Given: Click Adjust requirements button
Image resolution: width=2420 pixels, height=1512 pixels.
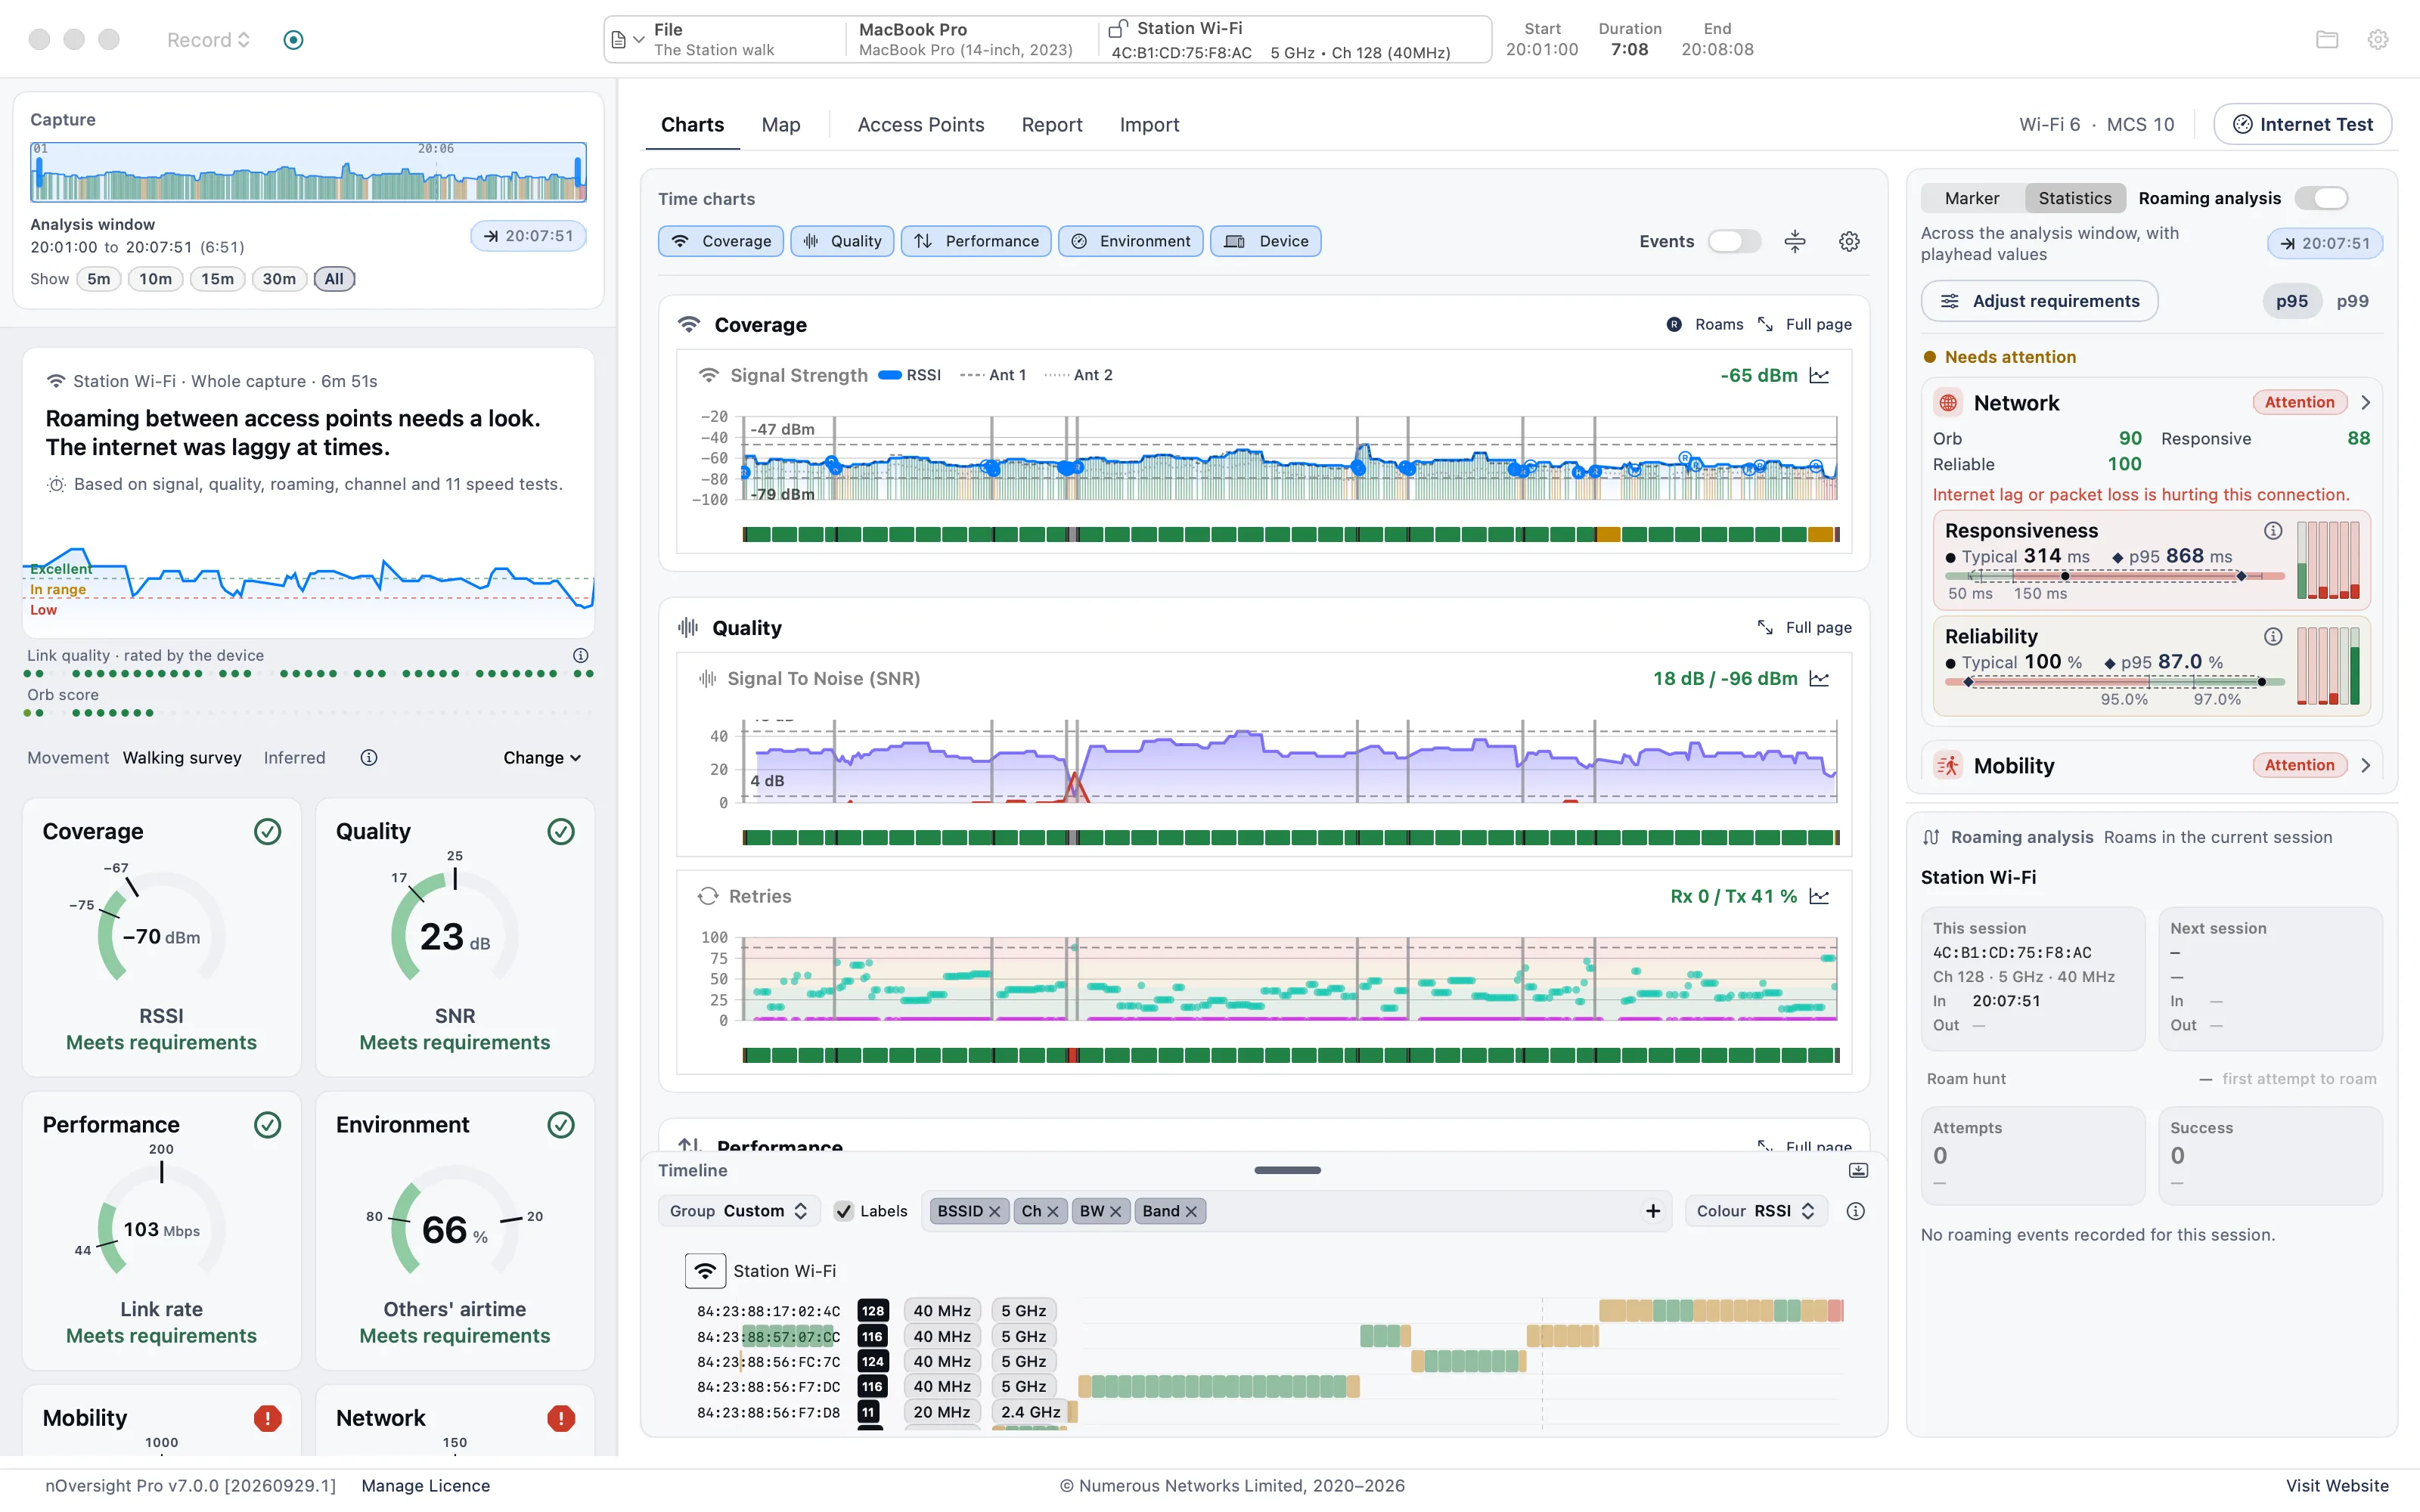Looking at the screenshot, I should coord(2040,301).
